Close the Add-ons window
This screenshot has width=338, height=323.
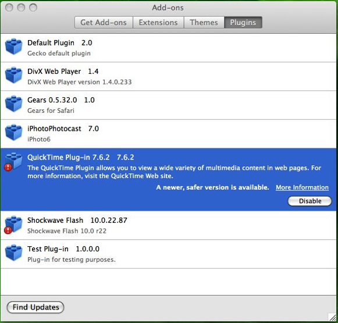(9, 8)
